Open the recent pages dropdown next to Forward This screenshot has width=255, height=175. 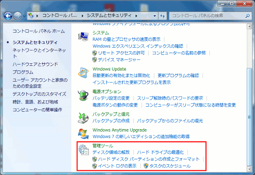pyautogui.click(x=25, y=16)
